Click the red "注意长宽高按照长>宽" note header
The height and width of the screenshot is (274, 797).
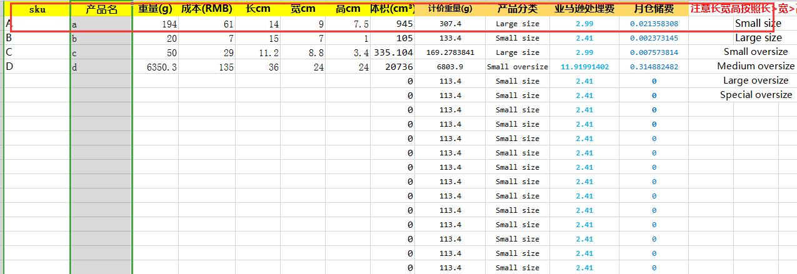tap(743, 9)
